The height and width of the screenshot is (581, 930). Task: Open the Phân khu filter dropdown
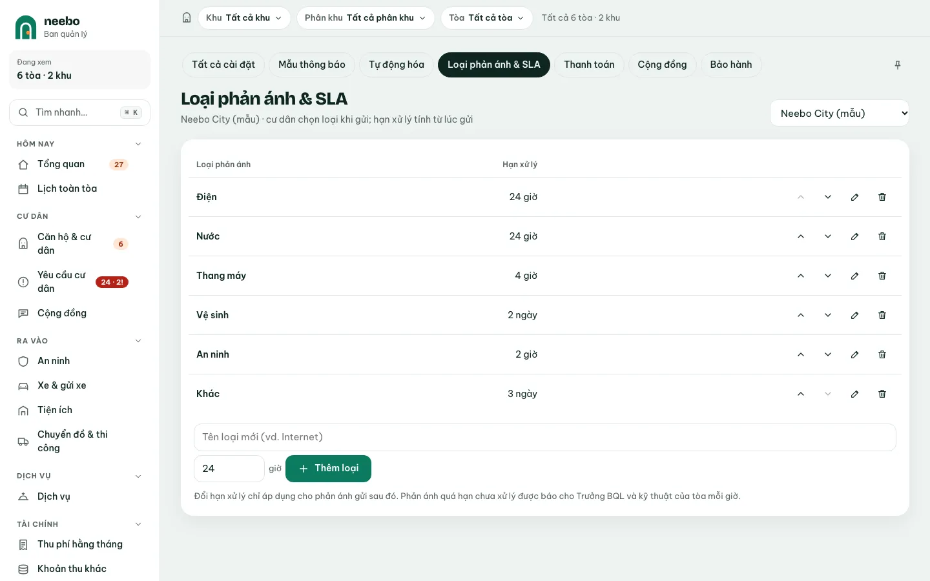pos(366,18)
